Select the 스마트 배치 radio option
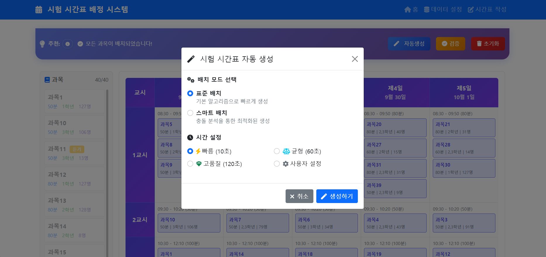The image size is (546, 257). point(190,113)
